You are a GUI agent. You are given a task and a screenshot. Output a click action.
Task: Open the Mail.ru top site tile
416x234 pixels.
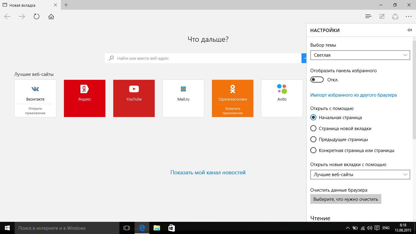(x=183, y=98)
